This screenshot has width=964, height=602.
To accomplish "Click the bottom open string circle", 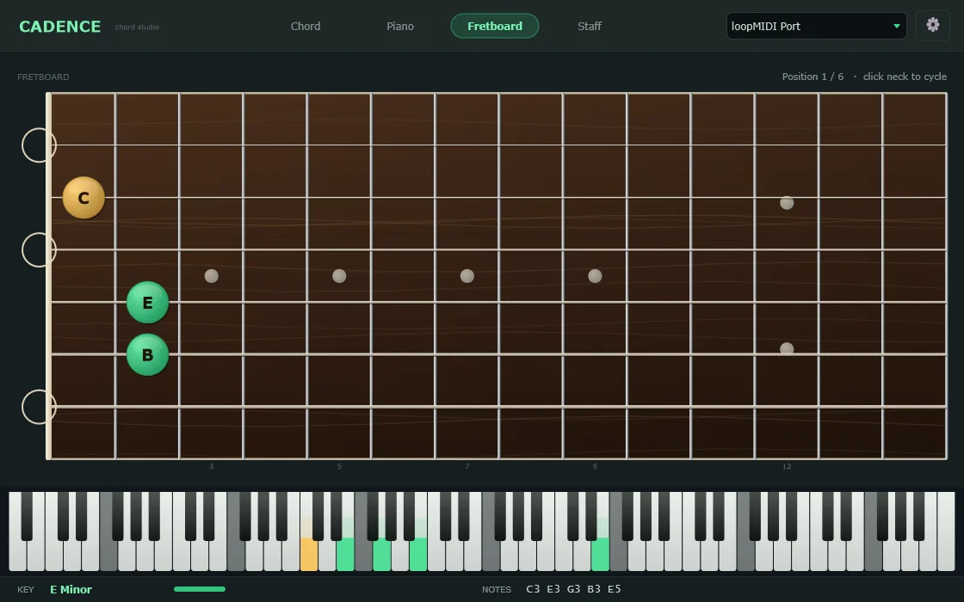I will pyautogui.click(x=39, y=407).
